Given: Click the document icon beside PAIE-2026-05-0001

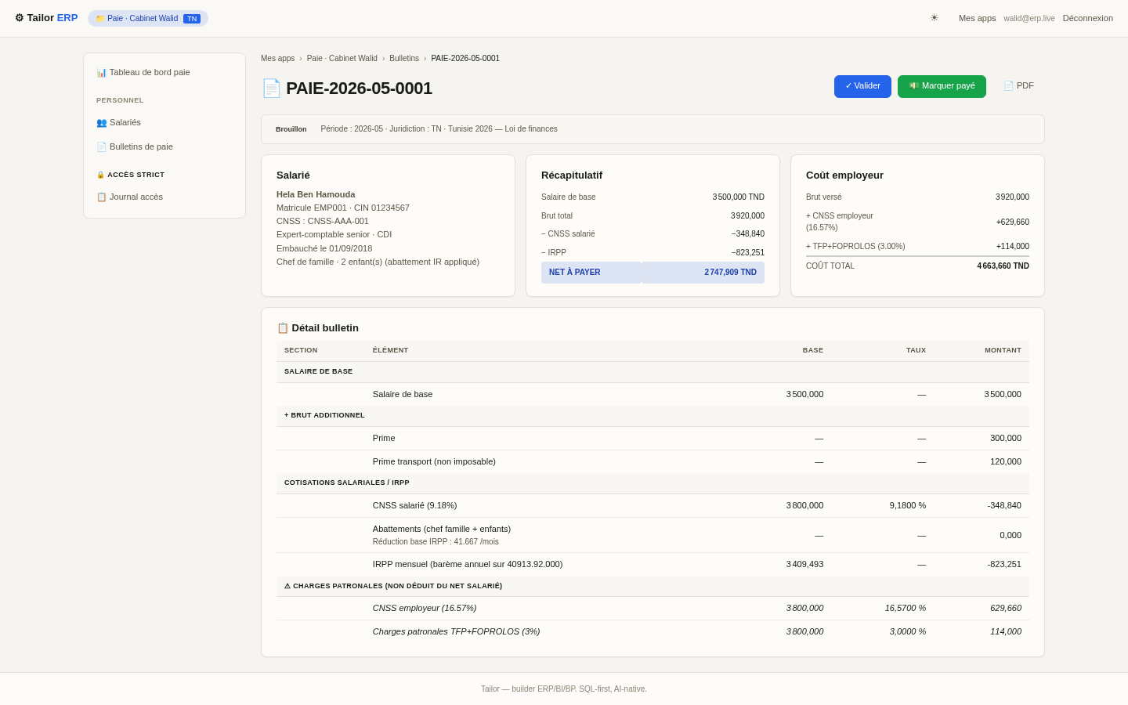Looking at the screenshot, I should 271,88.
